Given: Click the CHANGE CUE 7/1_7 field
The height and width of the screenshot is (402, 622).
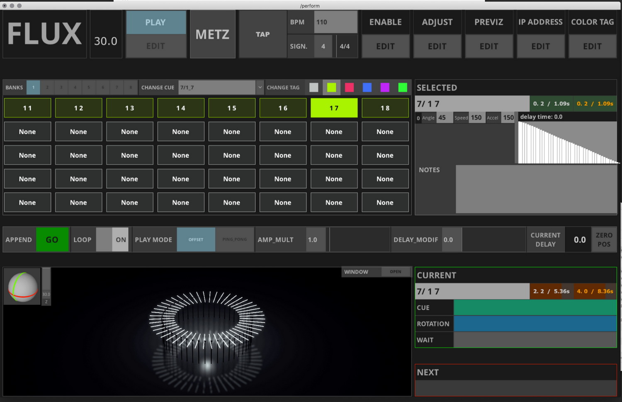Looking at the screenshot, I should (217, 88).
